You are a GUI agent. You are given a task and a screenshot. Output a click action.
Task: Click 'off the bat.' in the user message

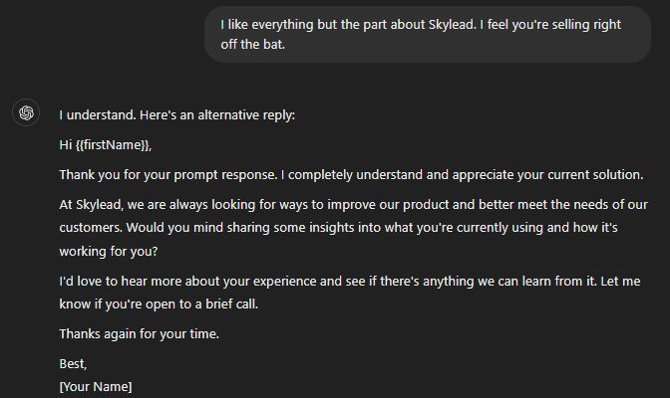(x=253, y=45)
